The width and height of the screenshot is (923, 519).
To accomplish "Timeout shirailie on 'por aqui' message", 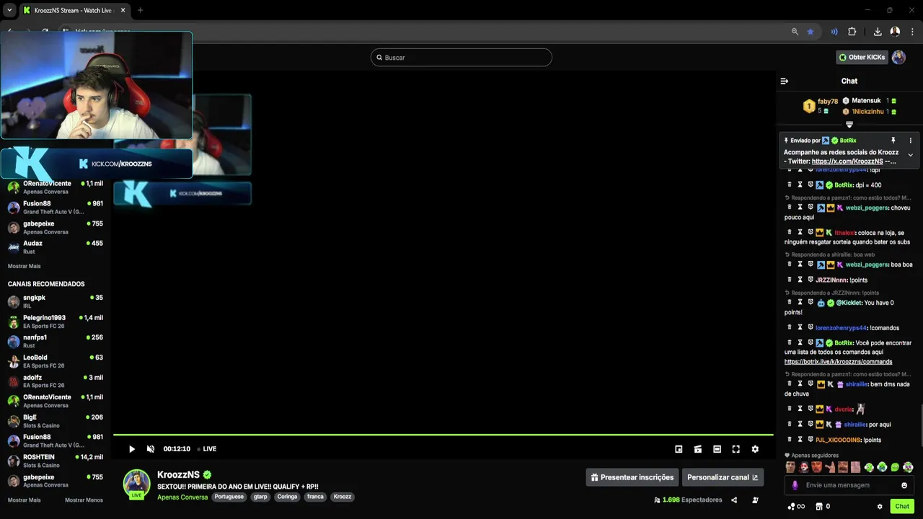I will [800, 425].
